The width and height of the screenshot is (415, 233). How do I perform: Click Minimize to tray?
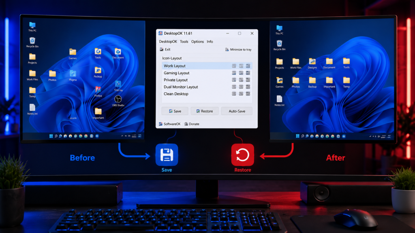click(x=238, y=49)
